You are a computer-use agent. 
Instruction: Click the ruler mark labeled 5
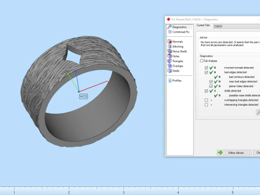233,192
